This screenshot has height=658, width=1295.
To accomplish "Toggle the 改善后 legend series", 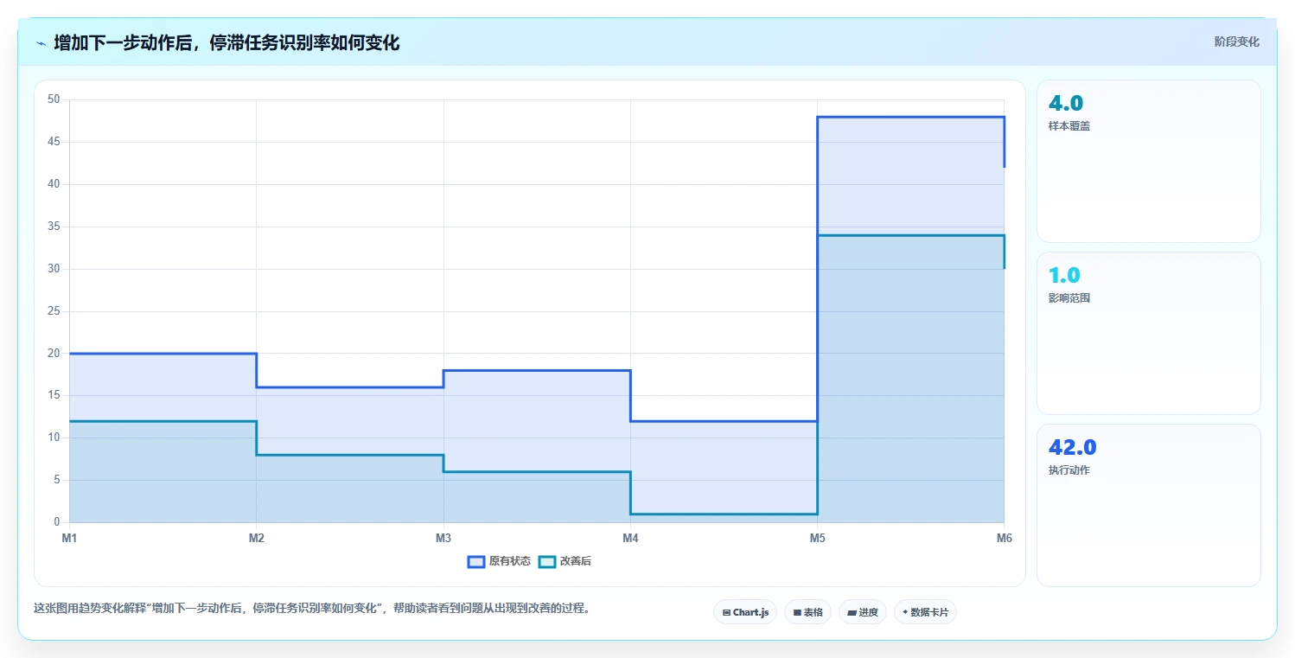I will 565,561.
